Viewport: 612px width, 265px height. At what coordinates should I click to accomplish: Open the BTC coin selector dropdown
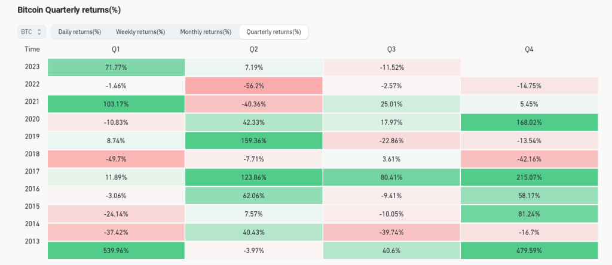click(32, 32)
